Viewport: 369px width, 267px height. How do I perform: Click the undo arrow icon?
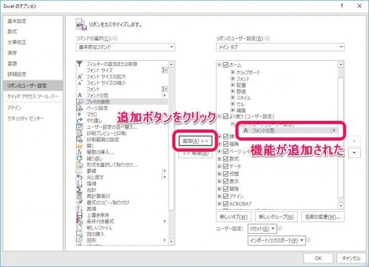79,177
